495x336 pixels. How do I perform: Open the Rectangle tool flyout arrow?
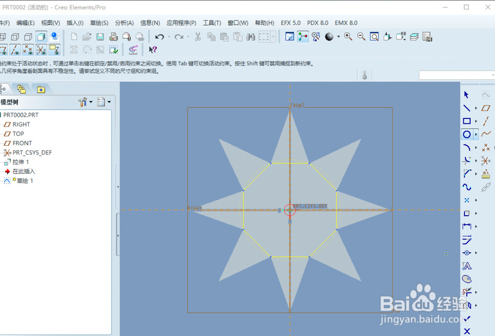[x=476, y=121]
